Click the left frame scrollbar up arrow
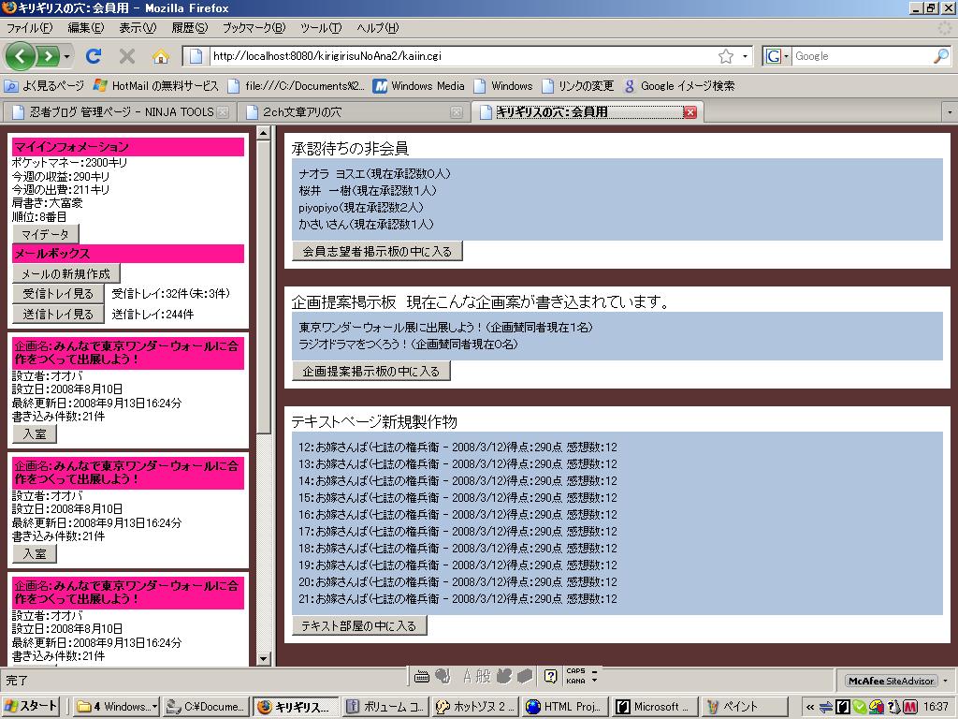Viewport: 958px width, 719px height. pos(263,133)
